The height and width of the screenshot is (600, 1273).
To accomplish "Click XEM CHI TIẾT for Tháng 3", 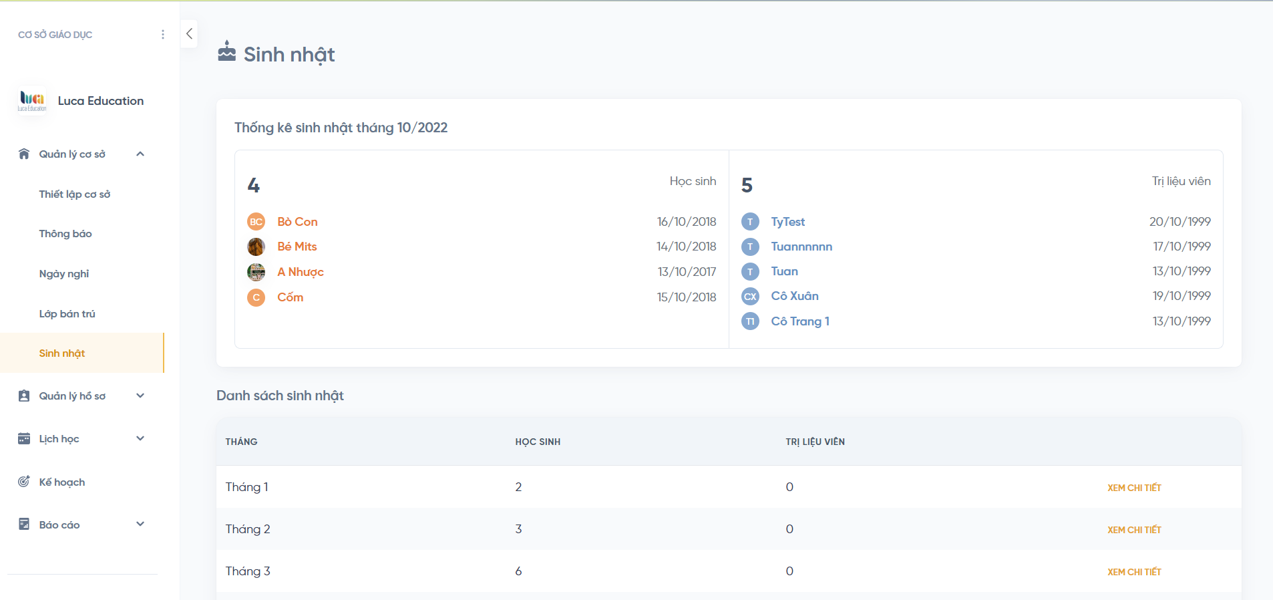I will point(1134,572).
